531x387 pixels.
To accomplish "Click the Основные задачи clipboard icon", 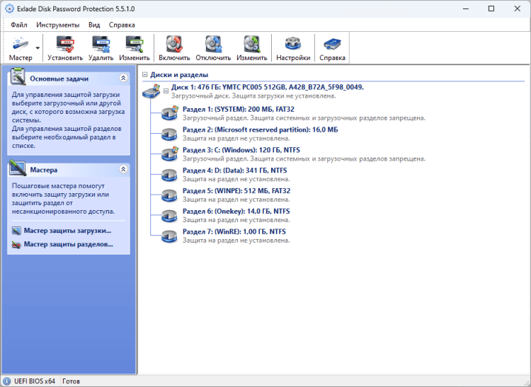I will 18,76.
